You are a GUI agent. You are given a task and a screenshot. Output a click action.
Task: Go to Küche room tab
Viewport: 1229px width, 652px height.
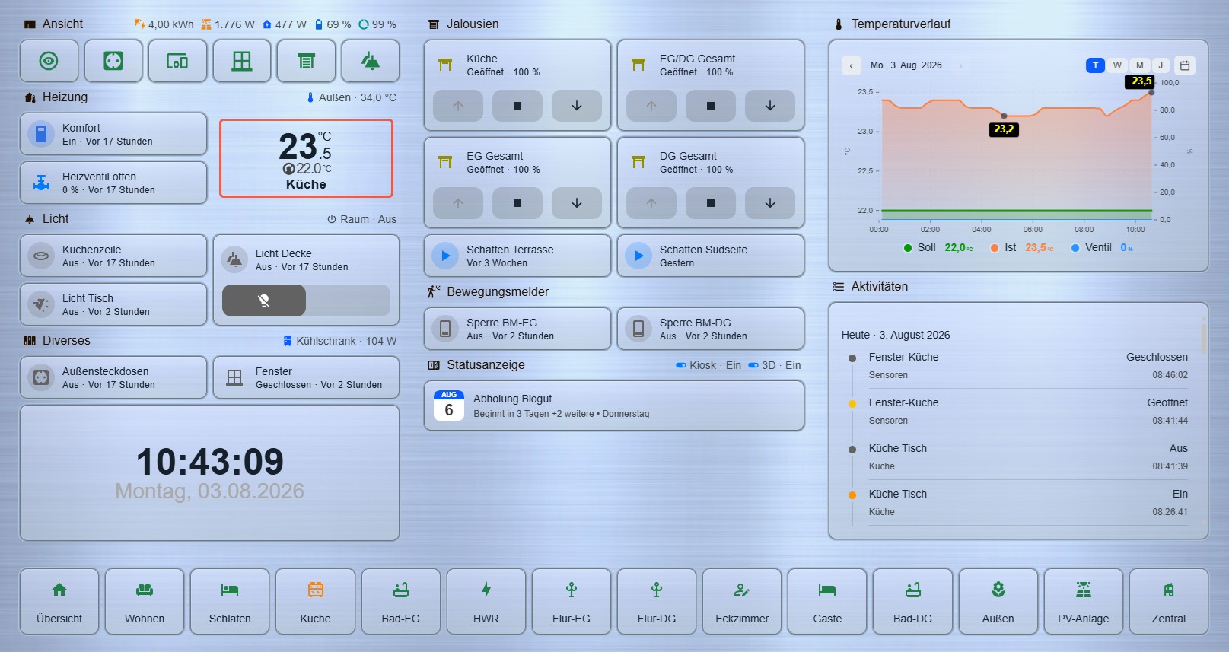coord(315,601)
